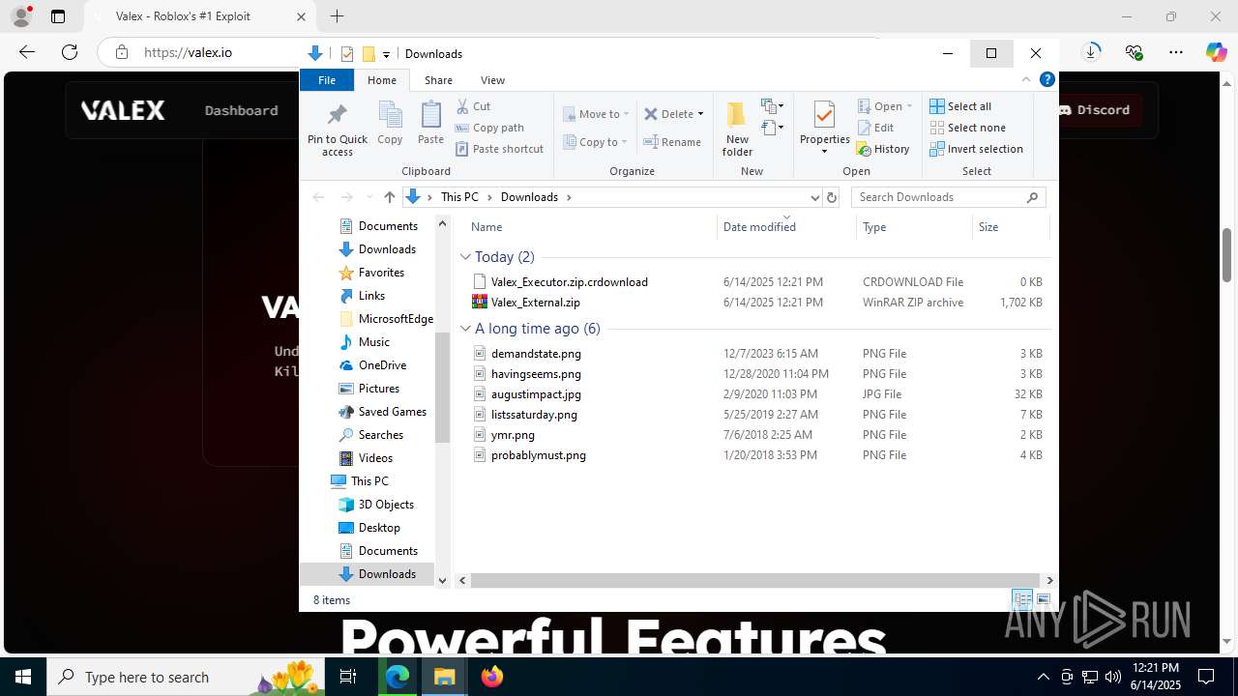This screenshot has height=696, width=1238.
Task: Open the notification center
Action: [1206, 677]
